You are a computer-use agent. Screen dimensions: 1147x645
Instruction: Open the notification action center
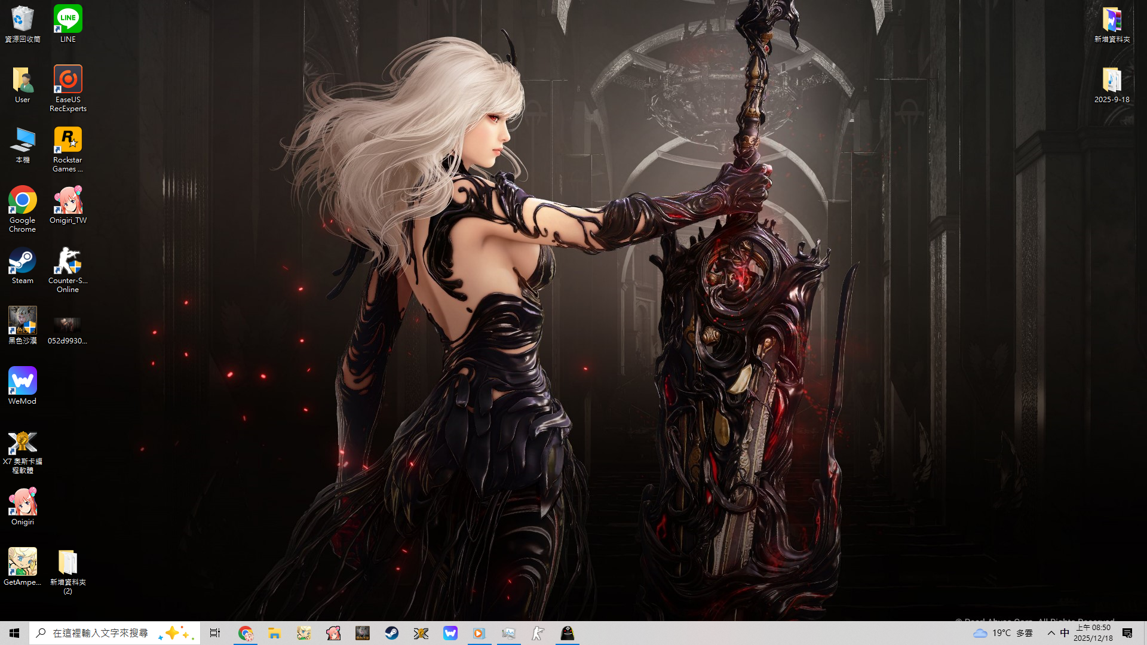(1127, 633)
